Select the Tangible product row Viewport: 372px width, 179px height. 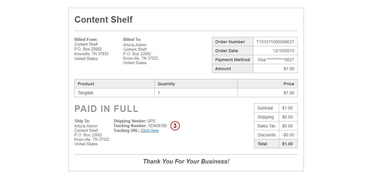point(186,93)
